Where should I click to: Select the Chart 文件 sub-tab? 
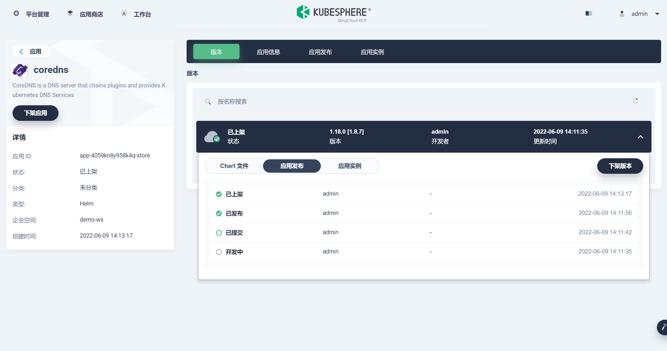(x=234, y=166)
